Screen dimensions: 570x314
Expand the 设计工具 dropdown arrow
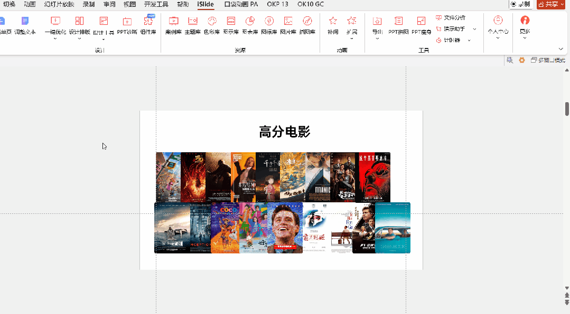[x=104, y=39]
